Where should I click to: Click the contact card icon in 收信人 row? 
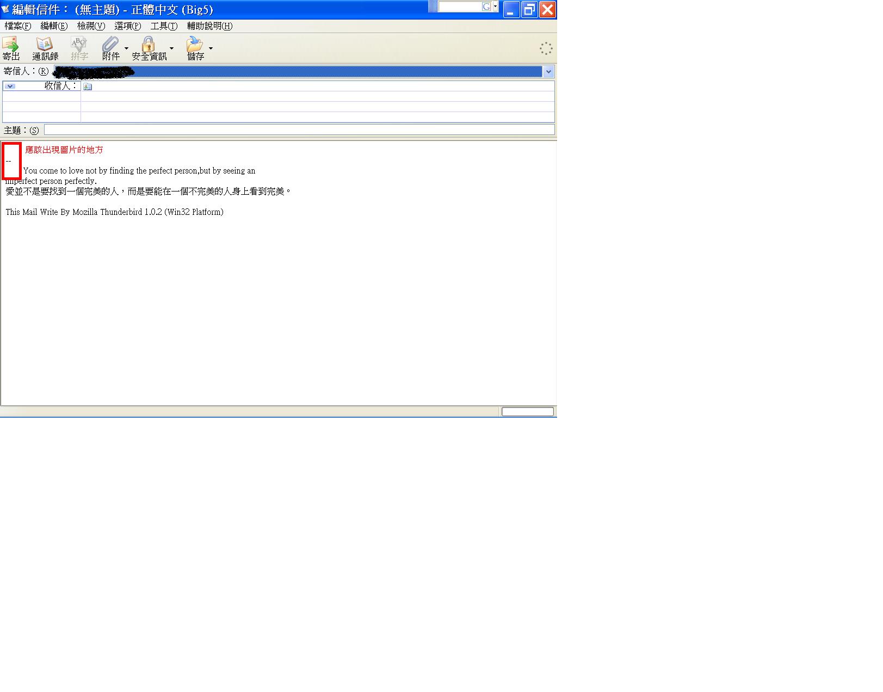[x=88, y=86]
